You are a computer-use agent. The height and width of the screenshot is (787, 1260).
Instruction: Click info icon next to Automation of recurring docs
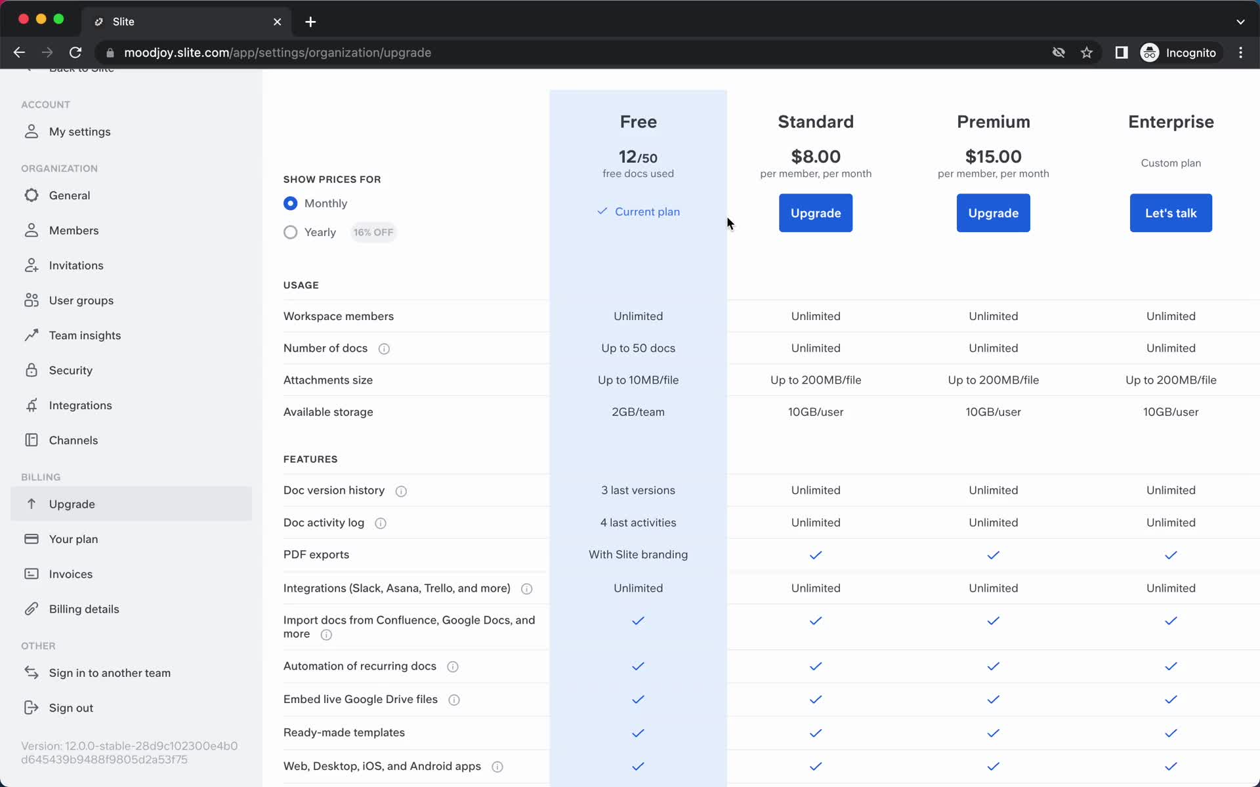[x=453, y=667]
